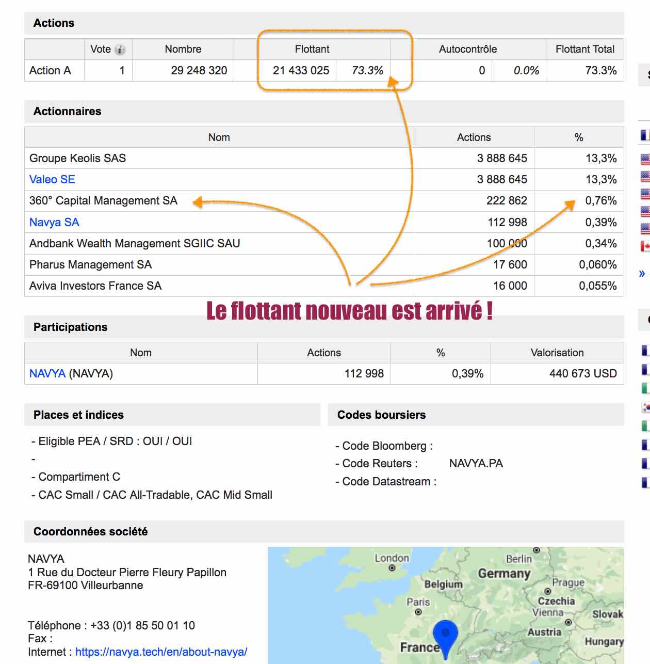The width and height of the screenshot is (650, 664).
Task: Click Andbank Wealth Management SGIIC SAU
Action: [x=135, y=244]
